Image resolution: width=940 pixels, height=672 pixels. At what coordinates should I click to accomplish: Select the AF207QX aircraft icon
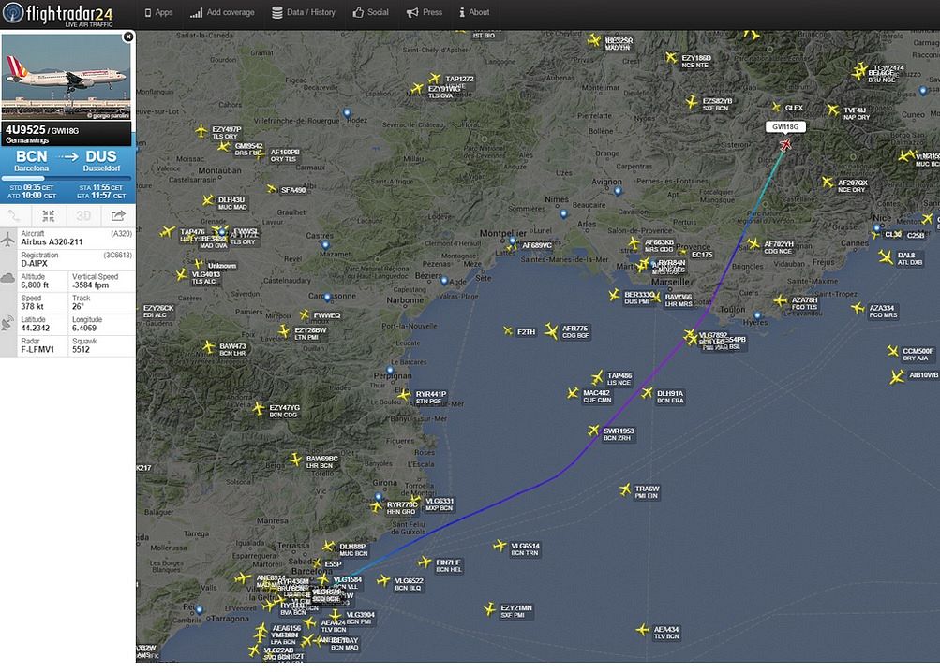coord(828,182)
